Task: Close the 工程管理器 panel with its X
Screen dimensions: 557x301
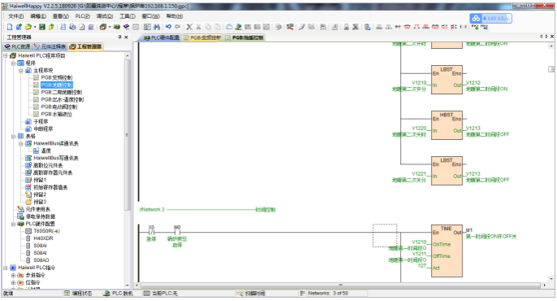Action: (x=126, y=37)
